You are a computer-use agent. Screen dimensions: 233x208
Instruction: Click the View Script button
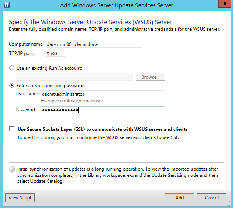(x=20, y=197)
